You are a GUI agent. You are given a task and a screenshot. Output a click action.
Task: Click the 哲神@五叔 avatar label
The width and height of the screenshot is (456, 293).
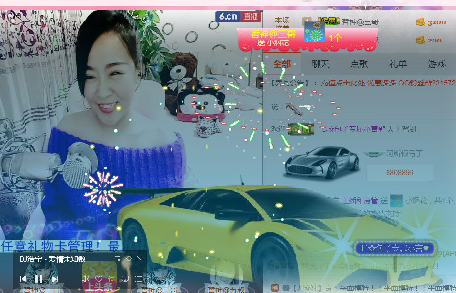click(x=226, y=289)
